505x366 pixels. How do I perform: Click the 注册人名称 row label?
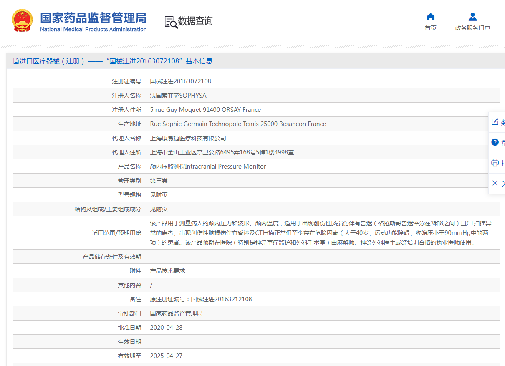pos(126,96)
